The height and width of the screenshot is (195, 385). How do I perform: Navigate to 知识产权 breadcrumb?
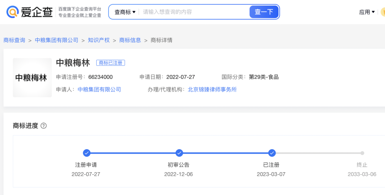(99, 40)
